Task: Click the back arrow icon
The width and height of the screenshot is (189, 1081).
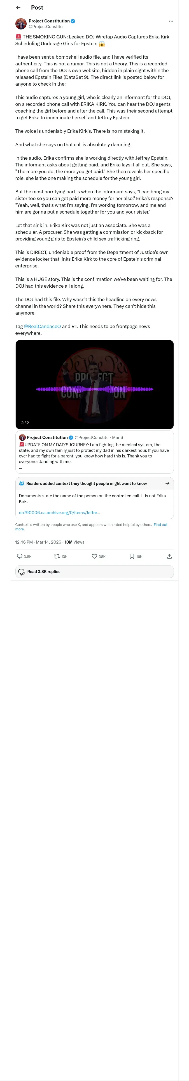Action: (x=18, y=8)
